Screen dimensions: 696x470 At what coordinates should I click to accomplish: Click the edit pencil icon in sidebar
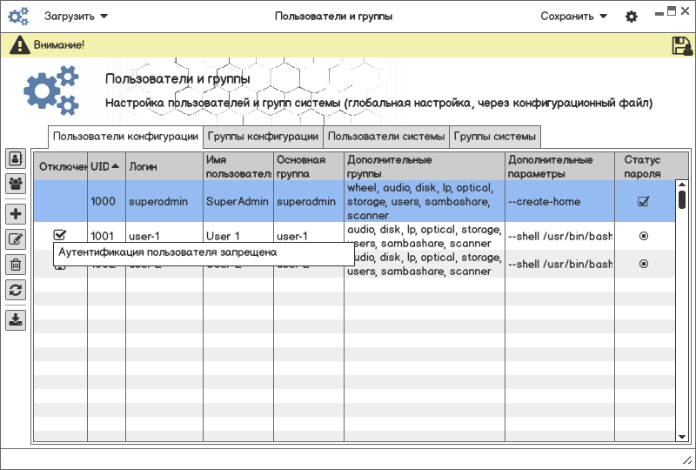16,239
